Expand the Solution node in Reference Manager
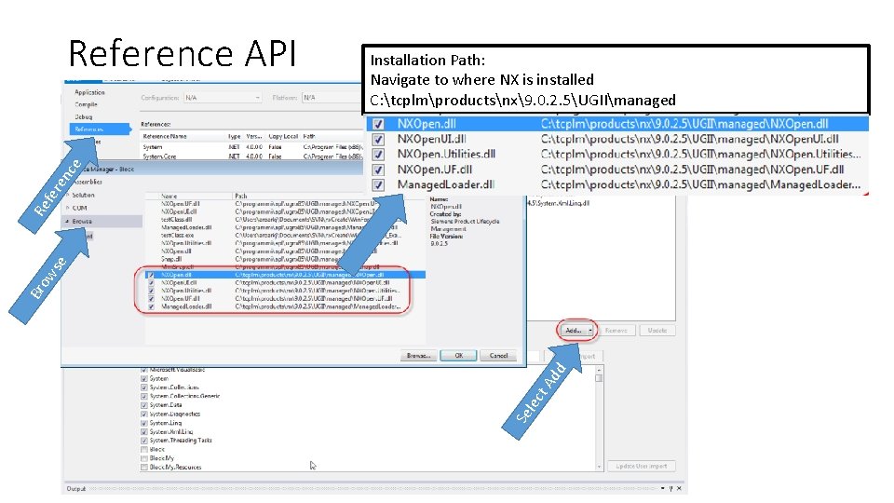Viewport: 894px width, 503px height. (x=68, y=195)
